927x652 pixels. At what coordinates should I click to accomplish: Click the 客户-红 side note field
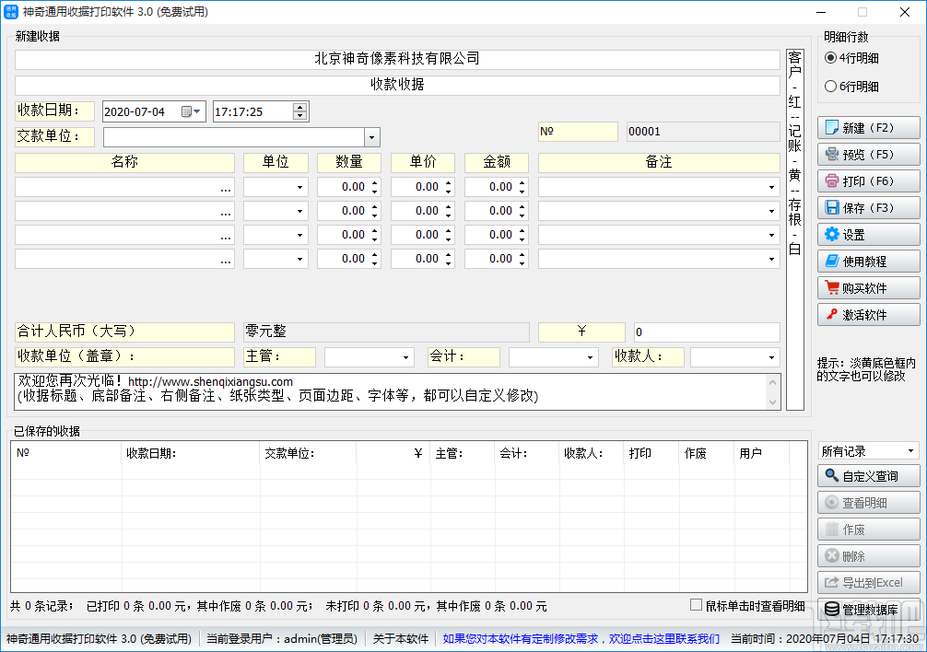point(794,229)
